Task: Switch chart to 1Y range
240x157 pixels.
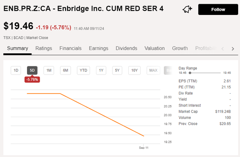Action: 101,70
